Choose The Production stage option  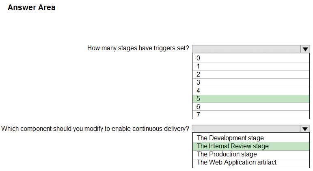tap(251, 154)
